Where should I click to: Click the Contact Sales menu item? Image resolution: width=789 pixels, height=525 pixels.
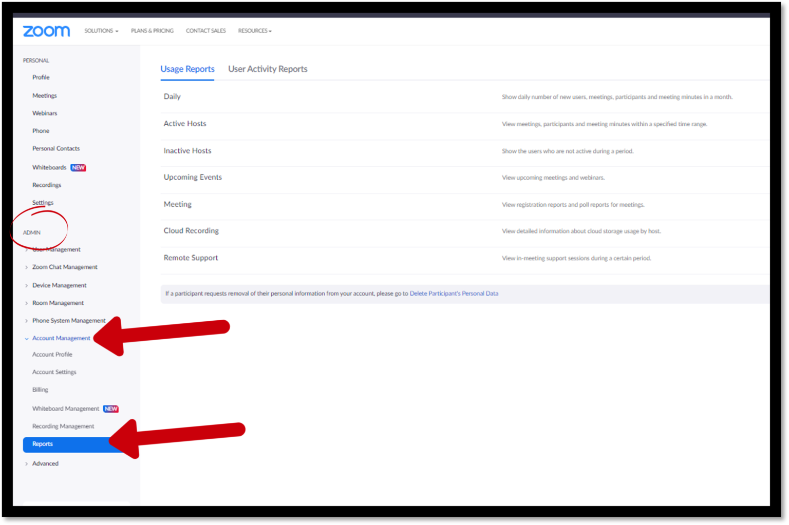click(x=205, y=31)
